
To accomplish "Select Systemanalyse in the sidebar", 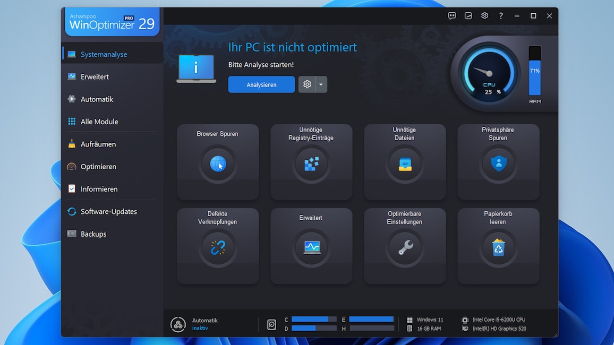I will click(x=113, y=54).
